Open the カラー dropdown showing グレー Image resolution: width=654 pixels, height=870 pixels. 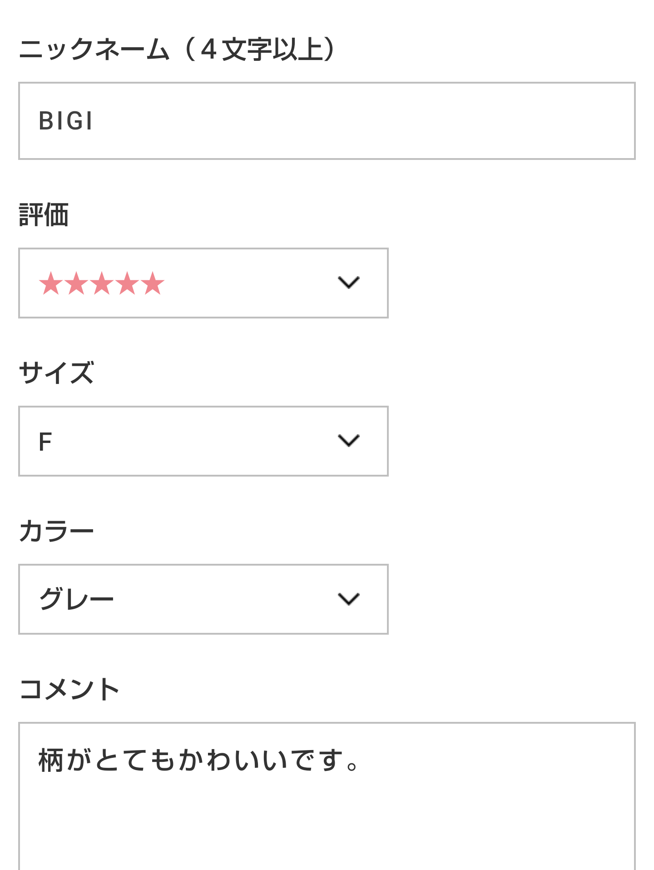(203, 599)
